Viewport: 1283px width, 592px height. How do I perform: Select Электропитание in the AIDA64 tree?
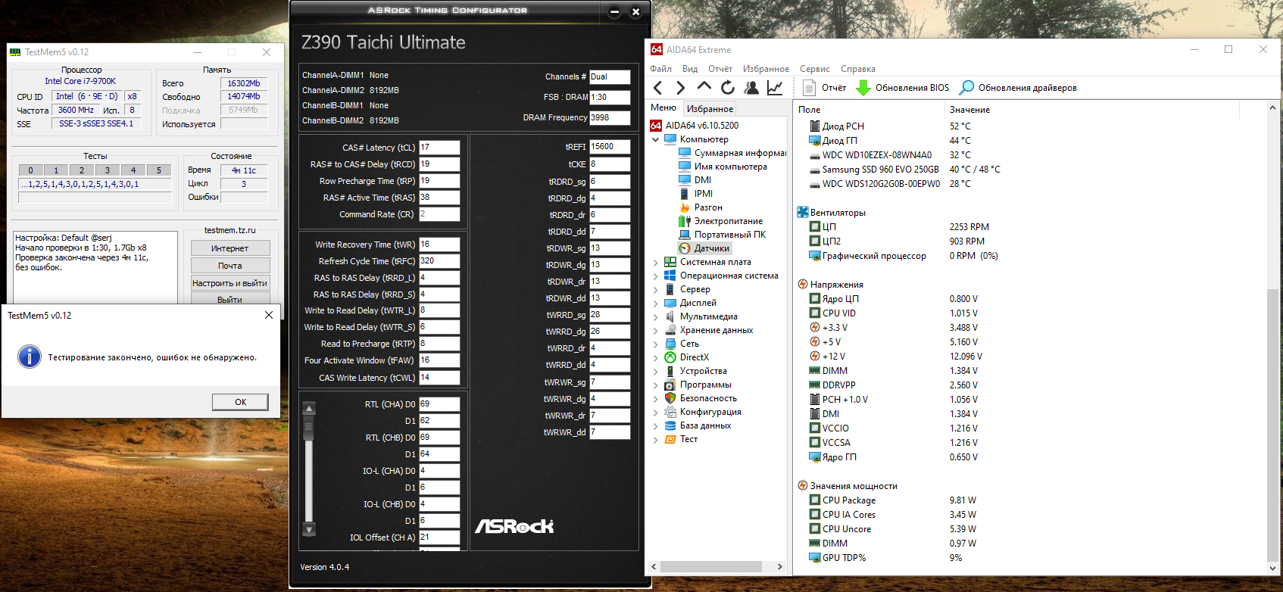click(721, 221)
